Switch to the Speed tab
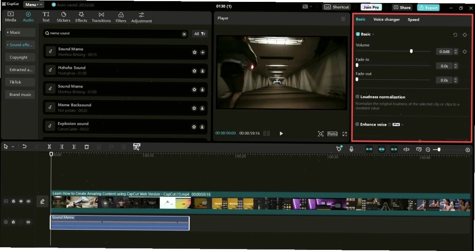The image size is (475, 251). click(x=413, y=19)
